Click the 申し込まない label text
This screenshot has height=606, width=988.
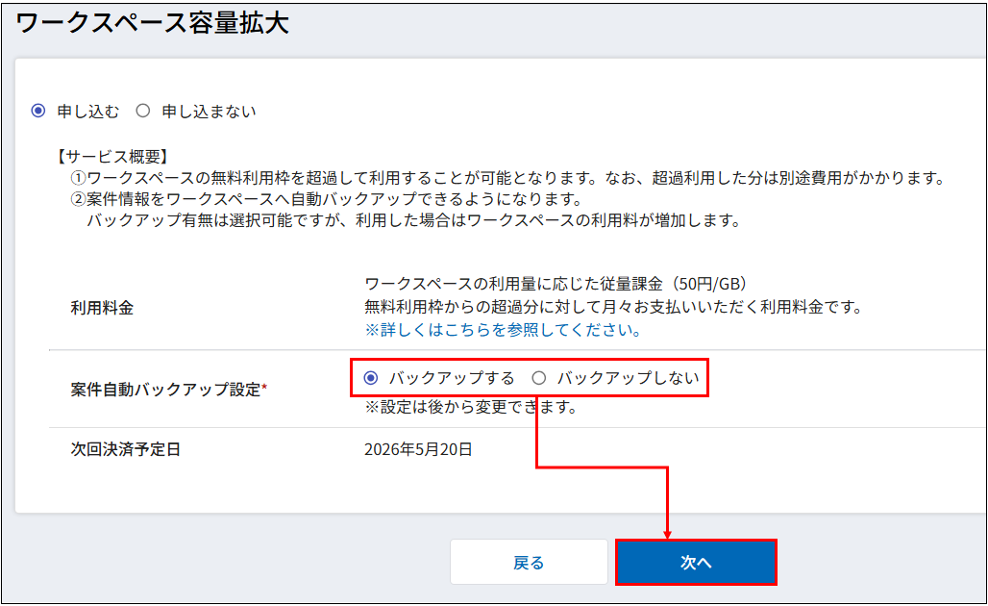pos(209,111)
